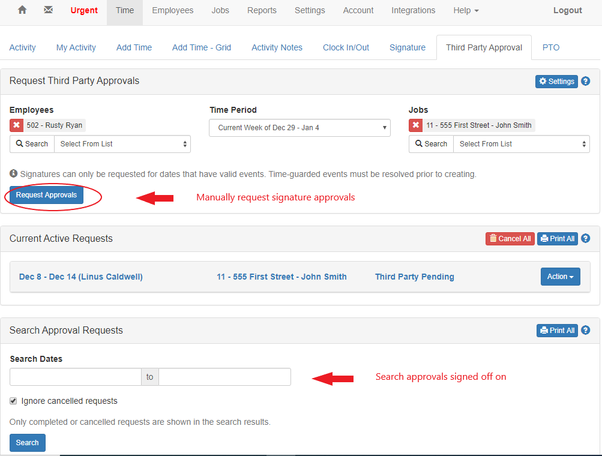Open the Help menu in top navbar
This screenshot has height=456, width=602.
pos(466,10)
